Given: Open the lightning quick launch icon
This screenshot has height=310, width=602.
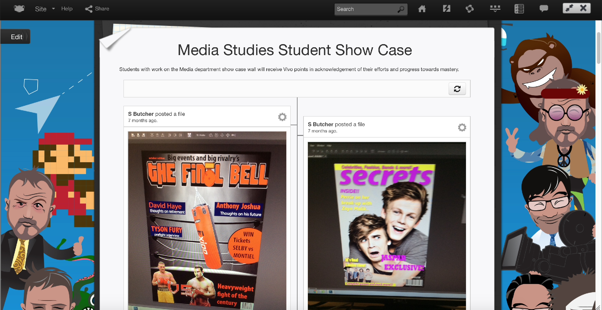Looking at the screenshot, I should point(446,9).
